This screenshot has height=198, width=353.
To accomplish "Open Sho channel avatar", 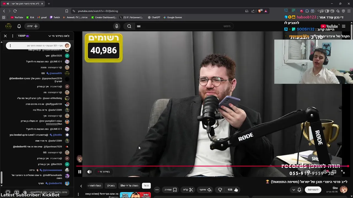I will coord(344,189).
